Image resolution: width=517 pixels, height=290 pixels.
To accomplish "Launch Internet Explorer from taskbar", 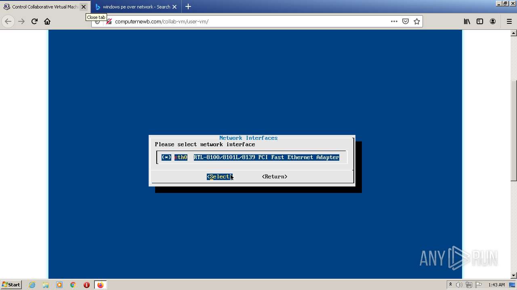I will [32, 285].
